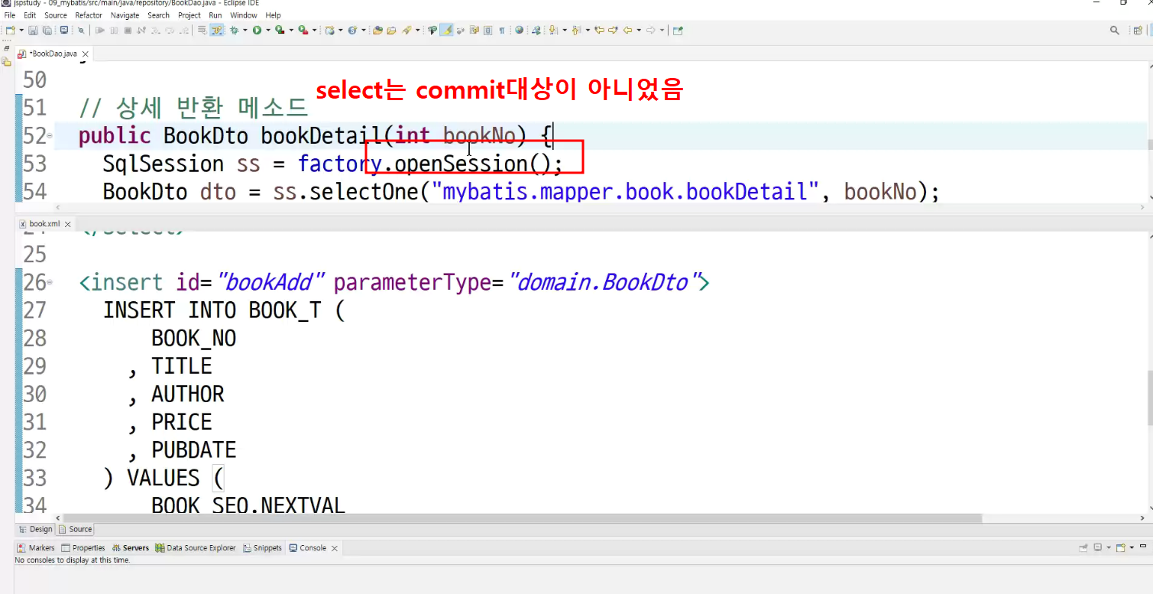Switch to the Servers view tab
The width and height of the screenshot is (1153, 594).
click(131, 548)
